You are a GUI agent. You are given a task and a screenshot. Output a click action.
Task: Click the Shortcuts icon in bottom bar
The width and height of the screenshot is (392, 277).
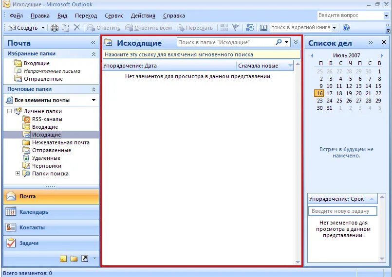(x=85, y=259)
